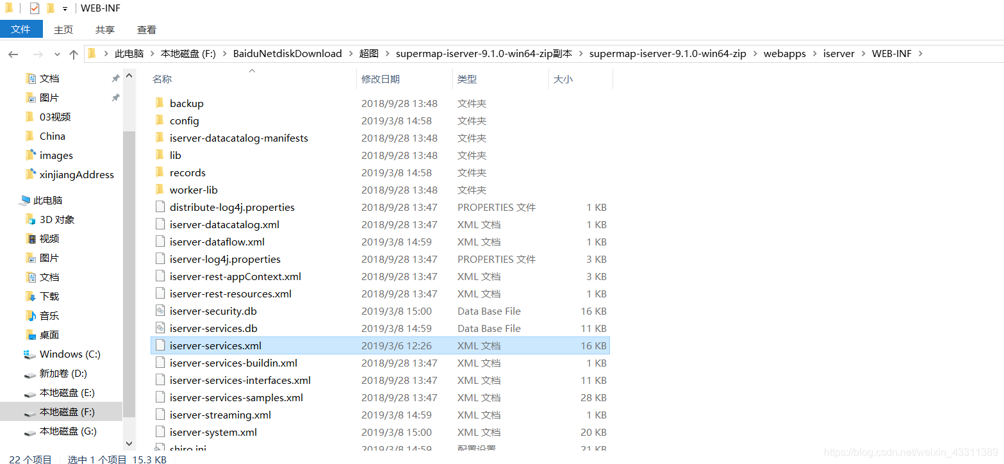Click iserver breadcrumb segment
The width and height of the screenshot is (1004, 464).
[839, 54]
